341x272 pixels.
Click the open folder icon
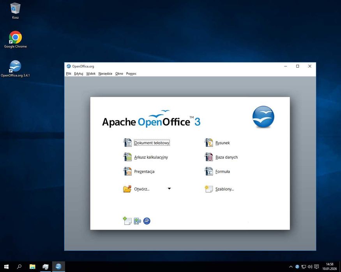coord(127,189)
